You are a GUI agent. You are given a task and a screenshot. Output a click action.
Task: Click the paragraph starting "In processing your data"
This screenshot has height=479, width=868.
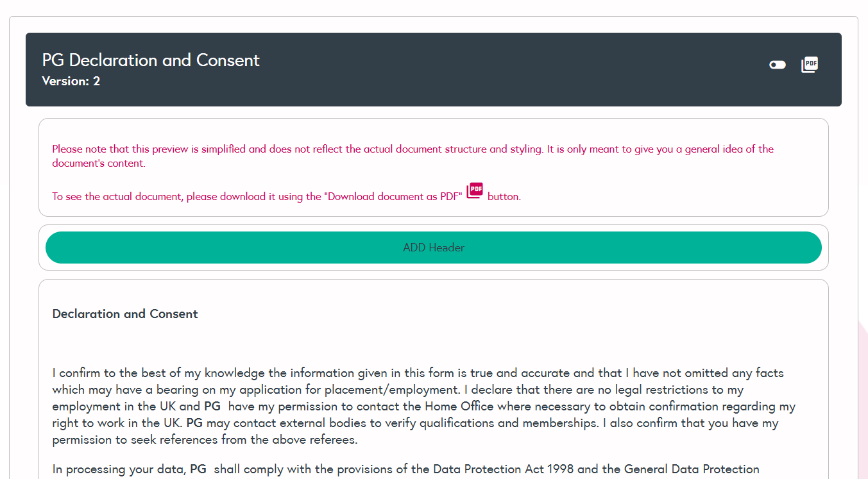(405, 469)
